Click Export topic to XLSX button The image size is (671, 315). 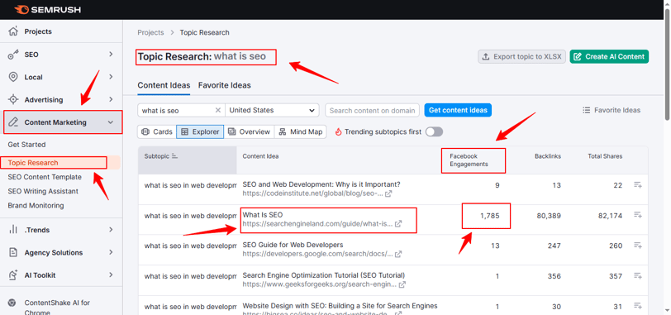tap(522, 56)
